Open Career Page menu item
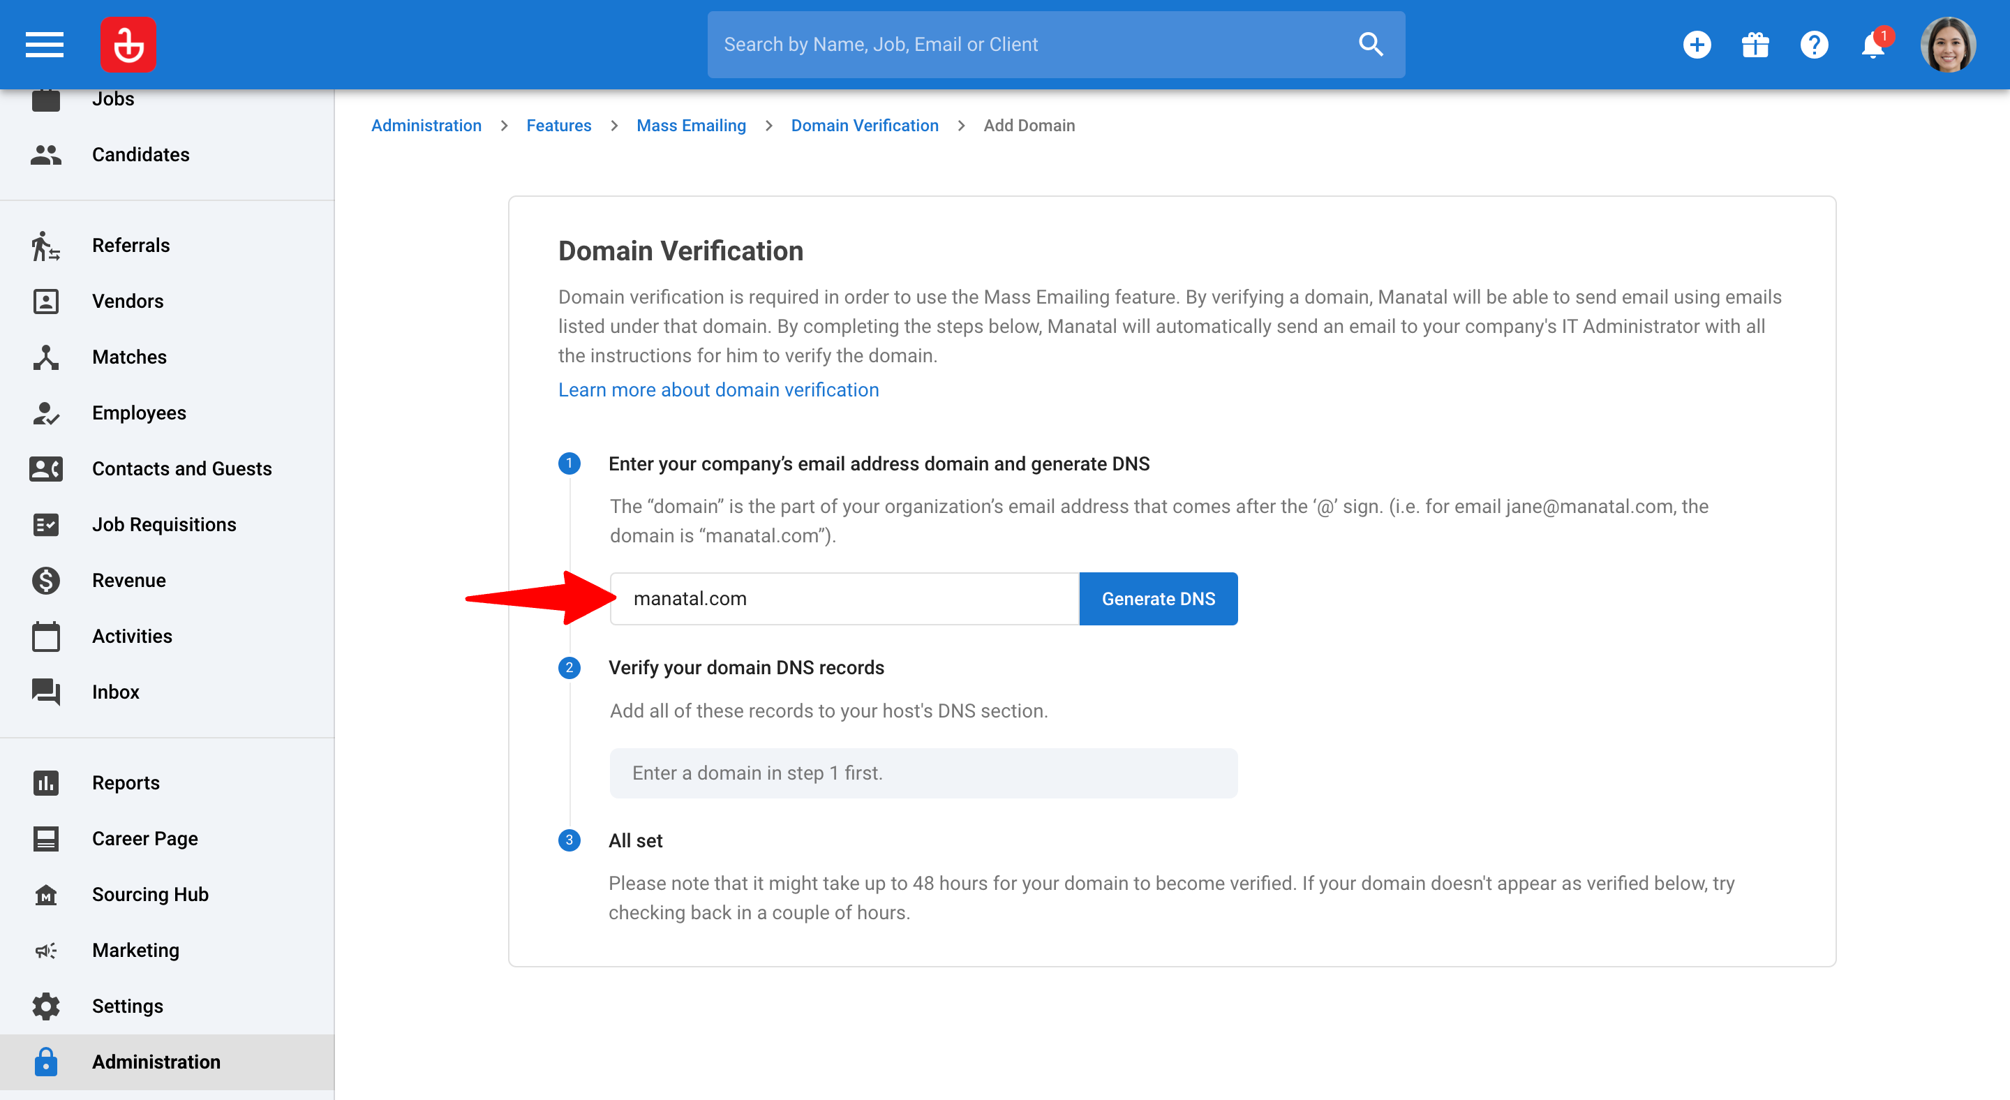2010x1100 pixels. (167, 838)
